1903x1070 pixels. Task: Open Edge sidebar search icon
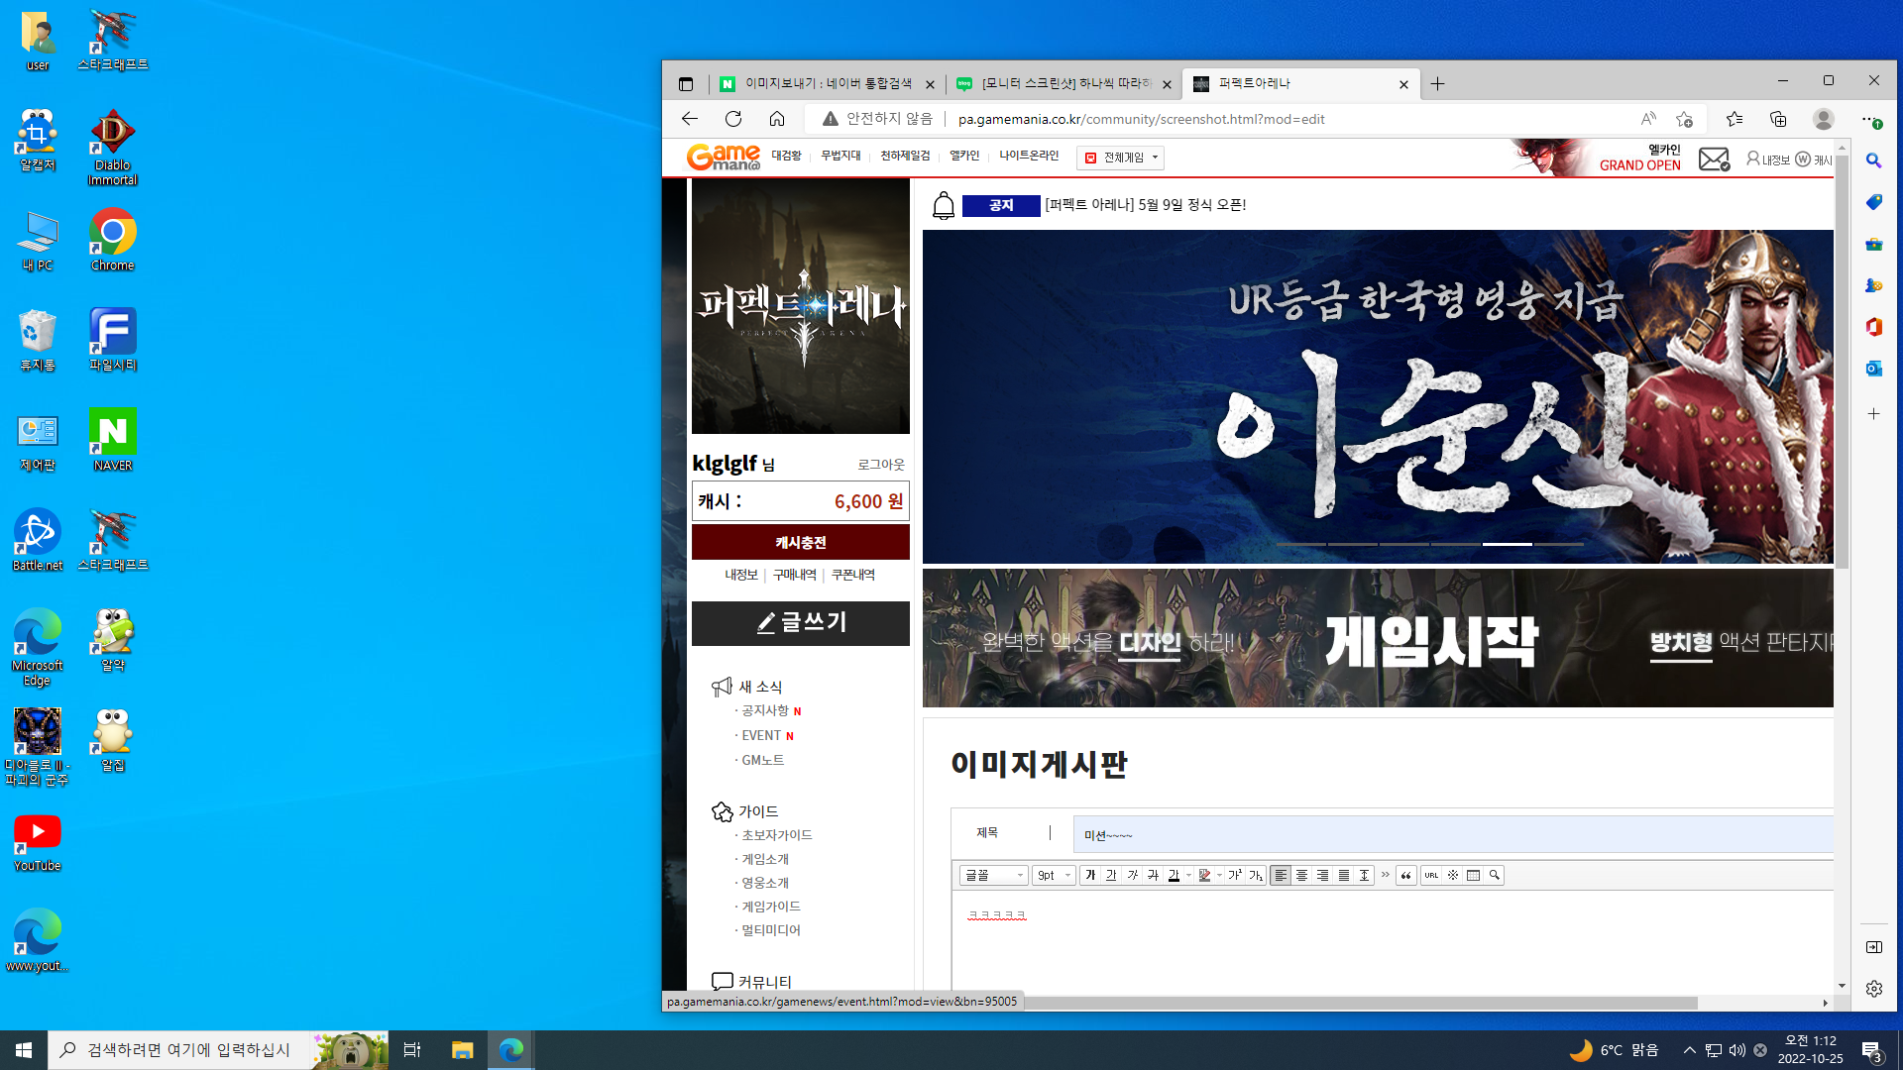1873,160
